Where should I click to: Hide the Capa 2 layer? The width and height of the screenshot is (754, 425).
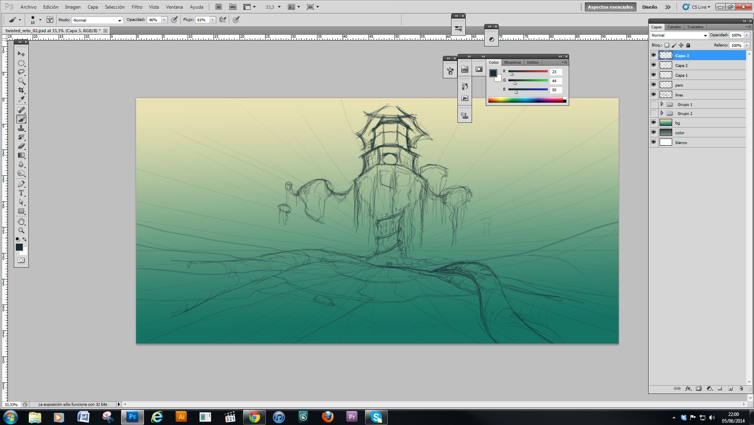tap(653, 65)
